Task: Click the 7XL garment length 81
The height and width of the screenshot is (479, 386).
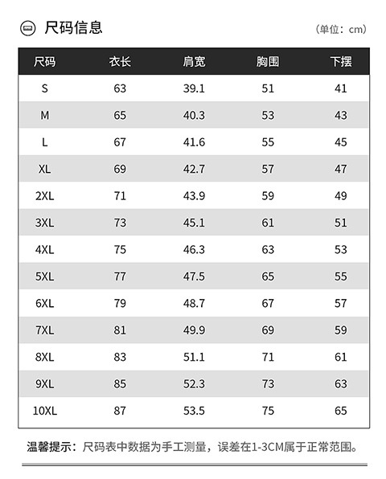Action: [120, 330]
